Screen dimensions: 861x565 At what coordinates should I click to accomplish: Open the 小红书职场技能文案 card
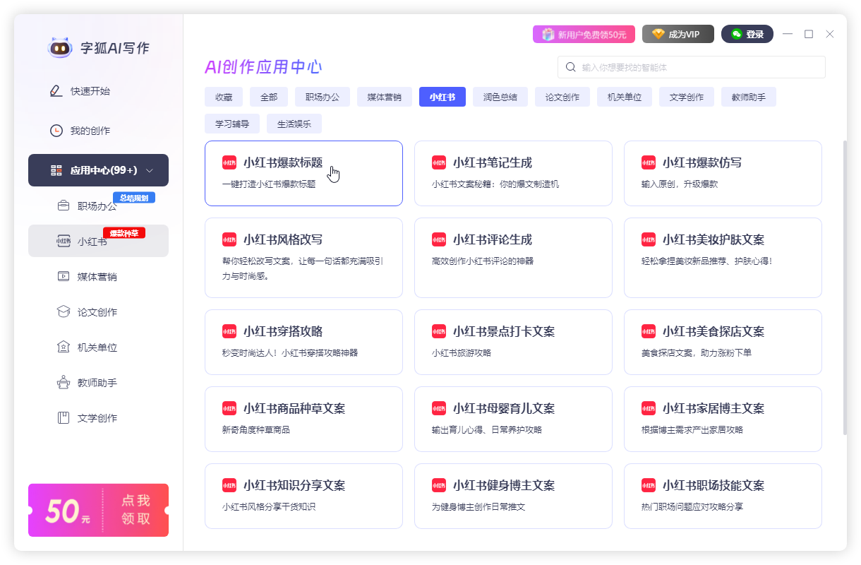tap(723, 496)
